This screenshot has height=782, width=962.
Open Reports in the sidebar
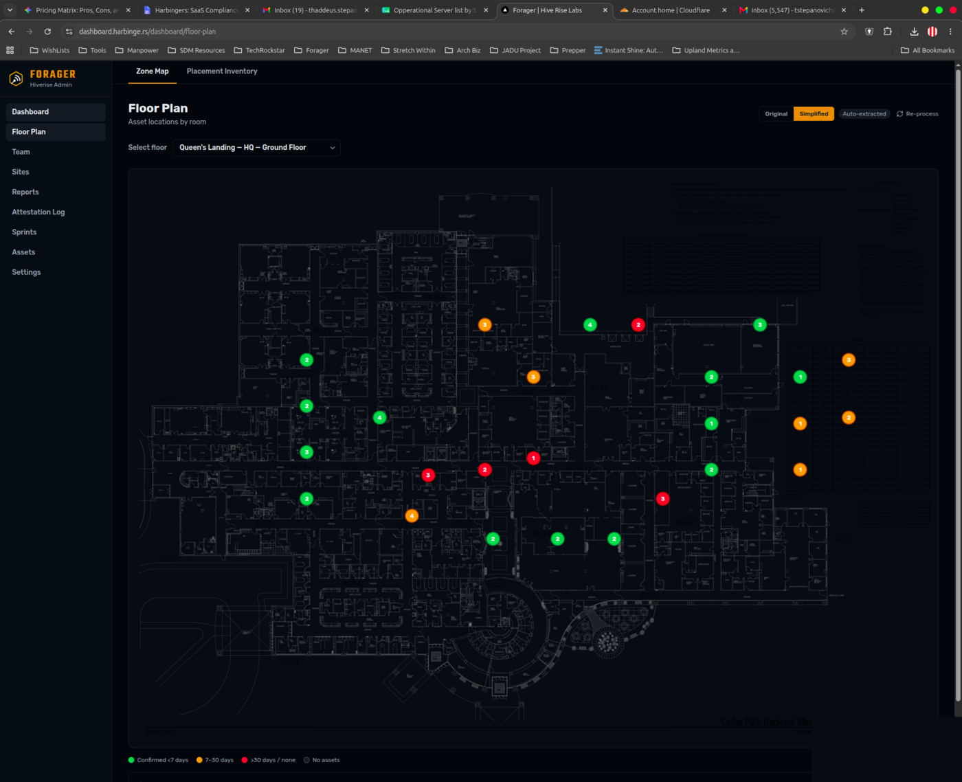(x=56, y=192)
